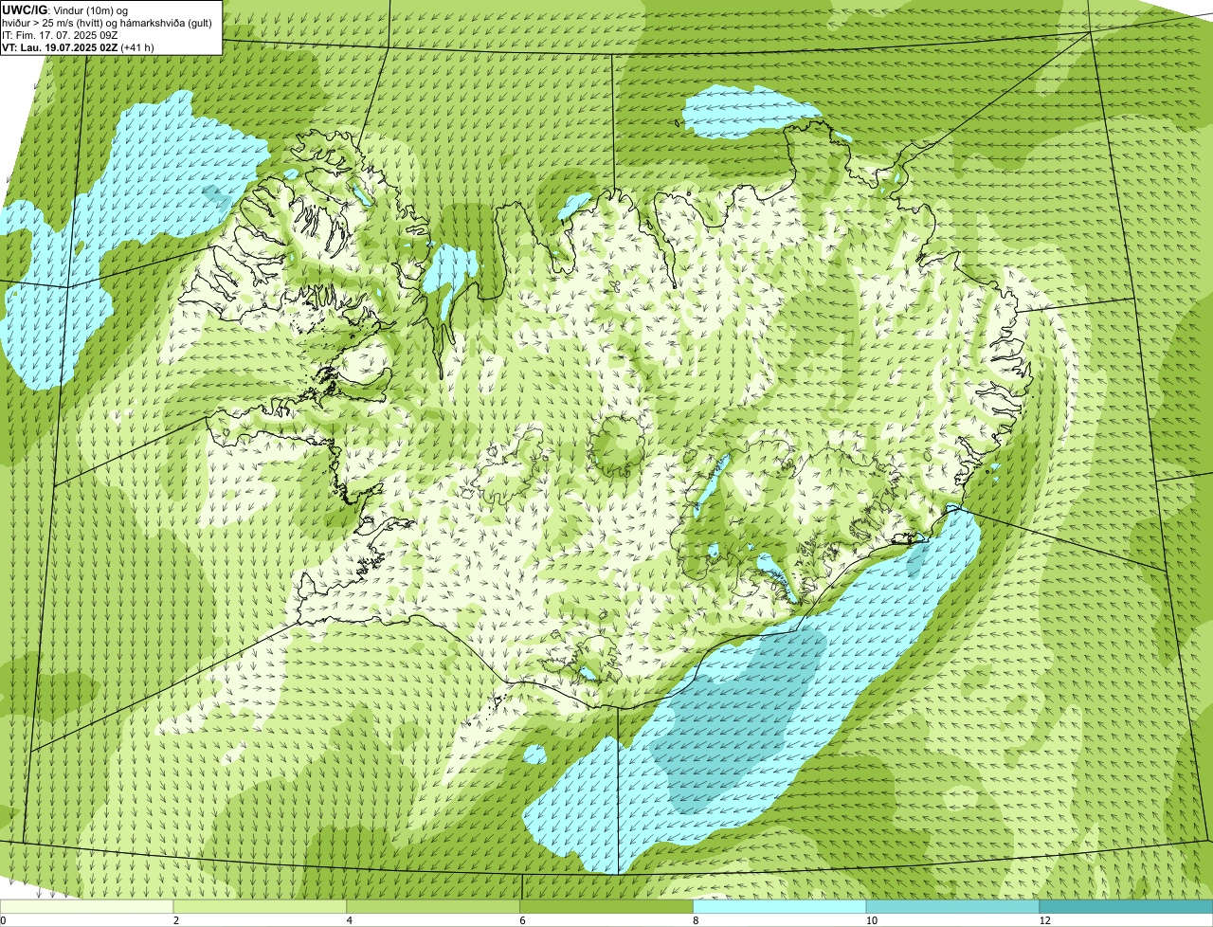Select the palest 0–2 m/s colorbar segment

(87, 907)
